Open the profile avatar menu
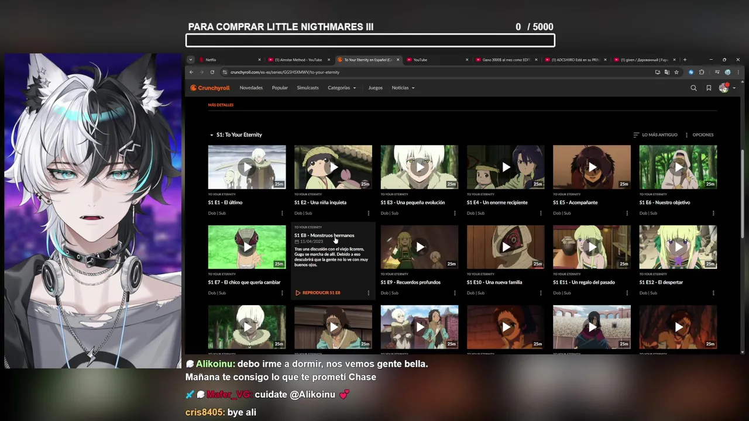The height and width of the screenshot is (421, 749). click(x=726, y=88)
